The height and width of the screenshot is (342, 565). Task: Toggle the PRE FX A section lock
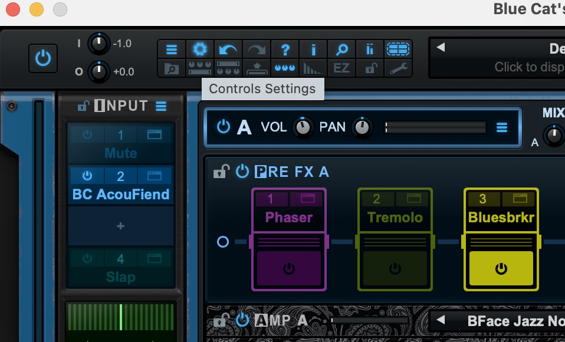tap(221, 172)
